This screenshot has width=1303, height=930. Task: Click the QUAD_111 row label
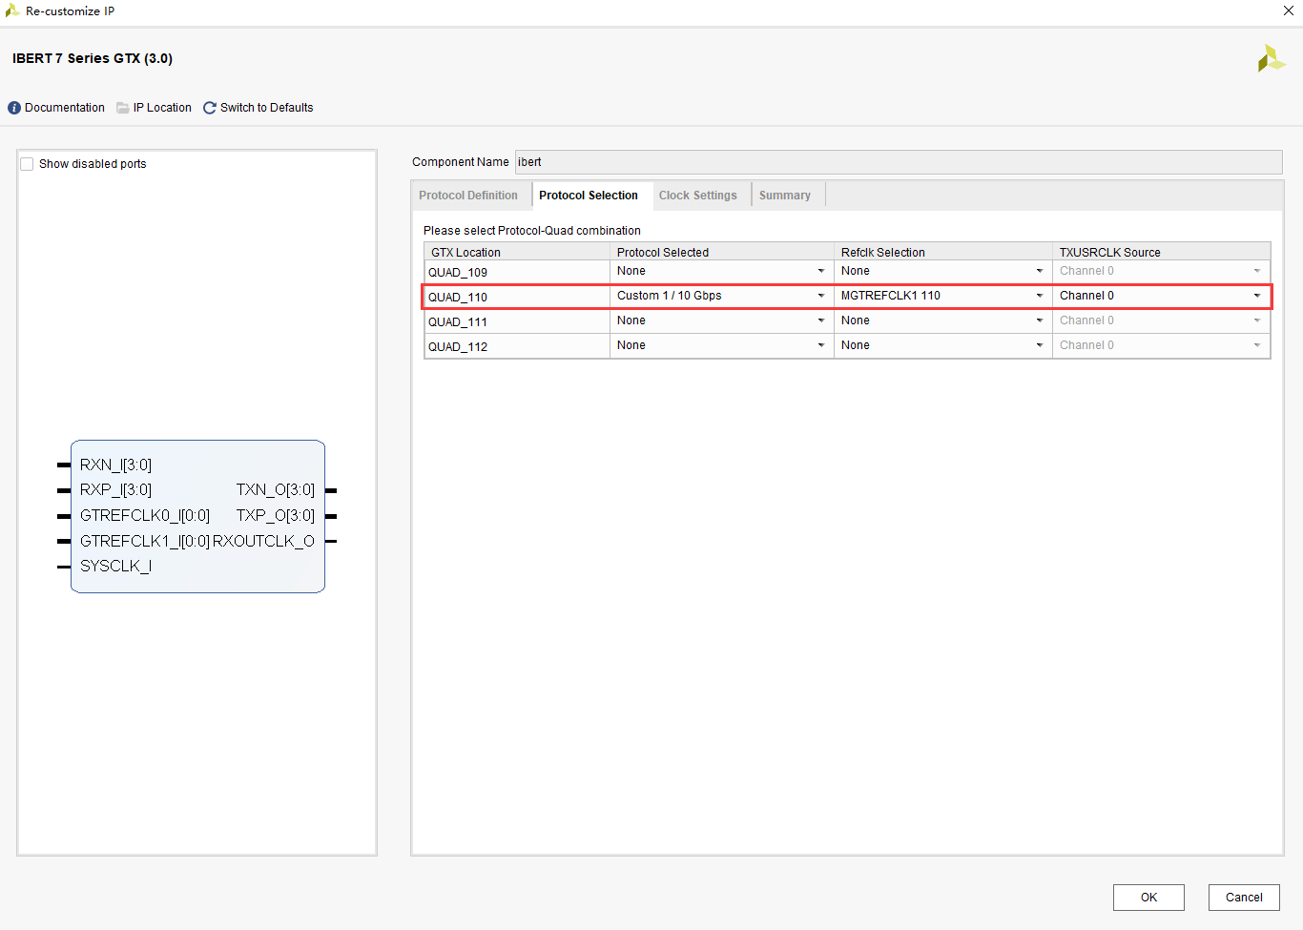point(458,322)
